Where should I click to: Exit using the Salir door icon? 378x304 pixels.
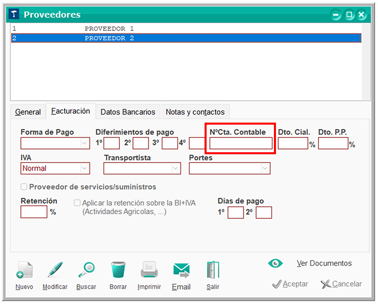tap(213, 270)
